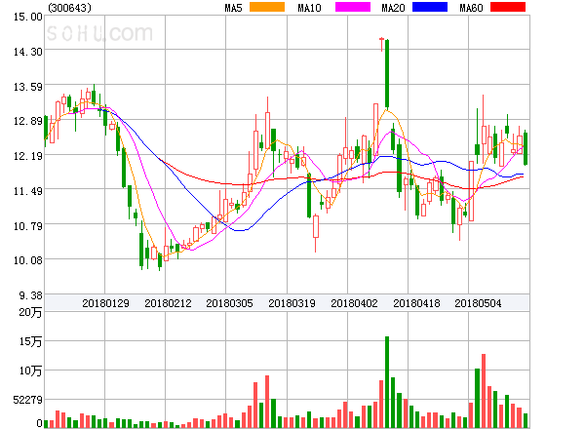This screenshot has width=585, height=429.
Task: Click the 52279 volume axis label
Action: tap(28, 400)
